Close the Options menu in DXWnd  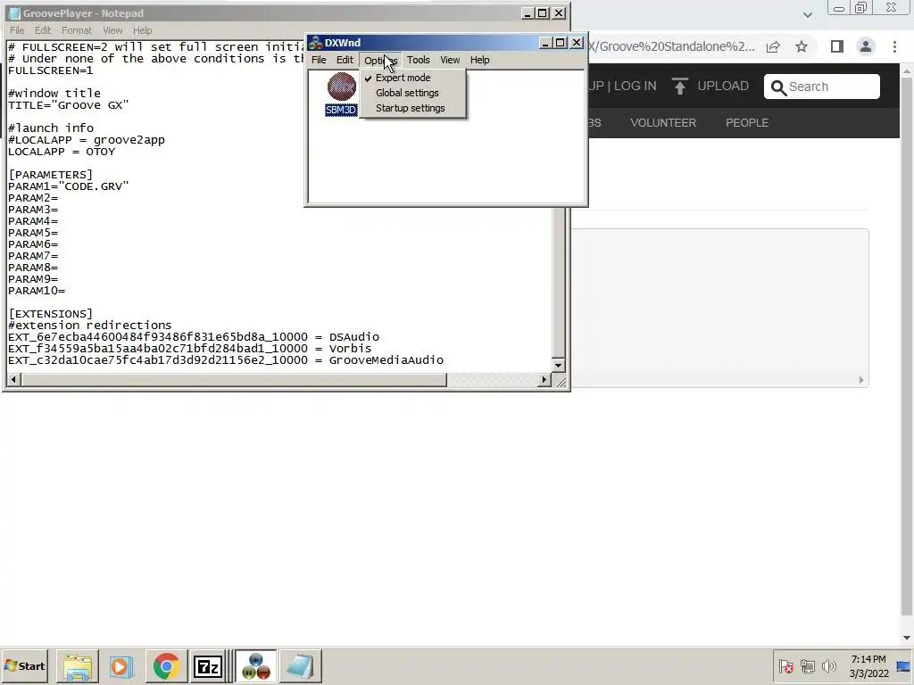coord(380,60)
